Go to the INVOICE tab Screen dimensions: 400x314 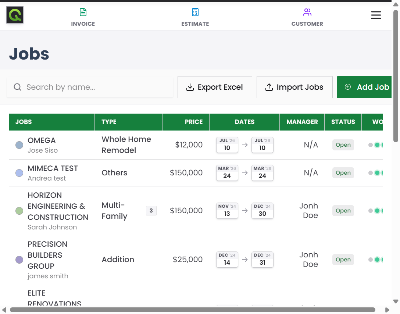[x=83, y=17]
